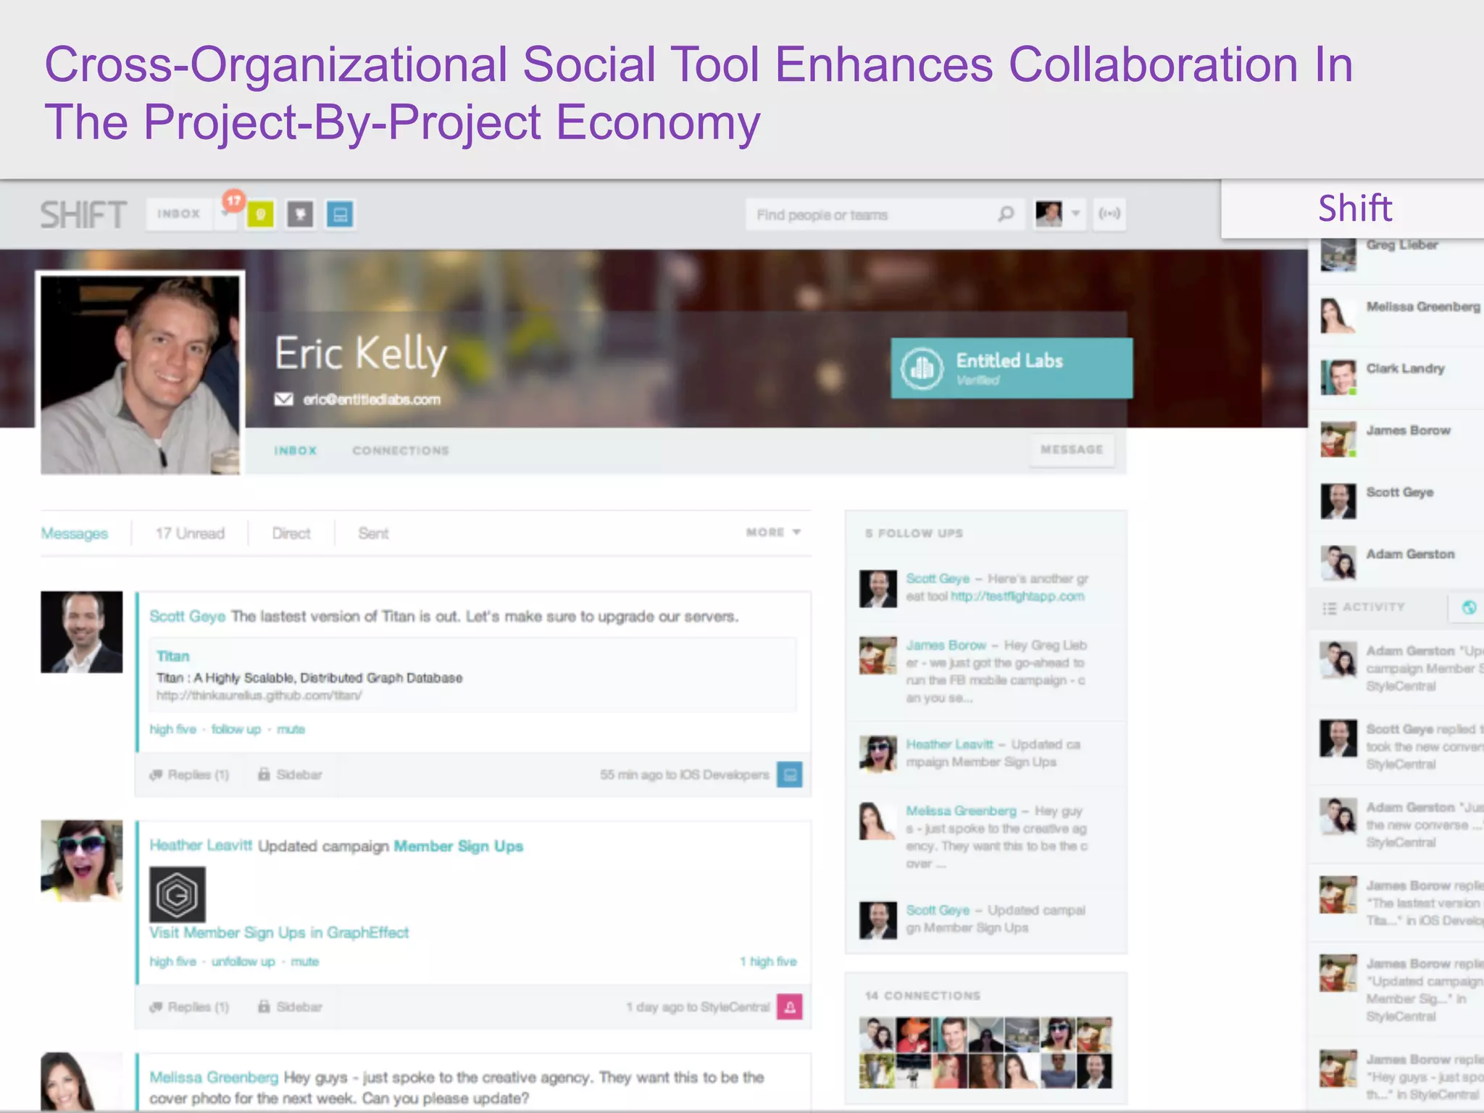This screenshot has width=1484, height=1113.
Task: Click the GraphEffect hexagon logo icon
Action: 178,895
